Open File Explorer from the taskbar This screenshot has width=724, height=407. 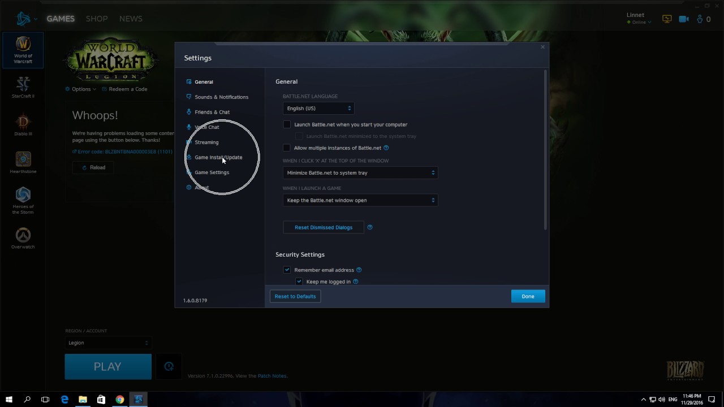click(x=83, y=399)
